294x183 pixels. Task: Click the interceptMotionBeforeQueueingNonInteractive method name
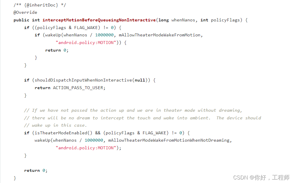[99, 20]
